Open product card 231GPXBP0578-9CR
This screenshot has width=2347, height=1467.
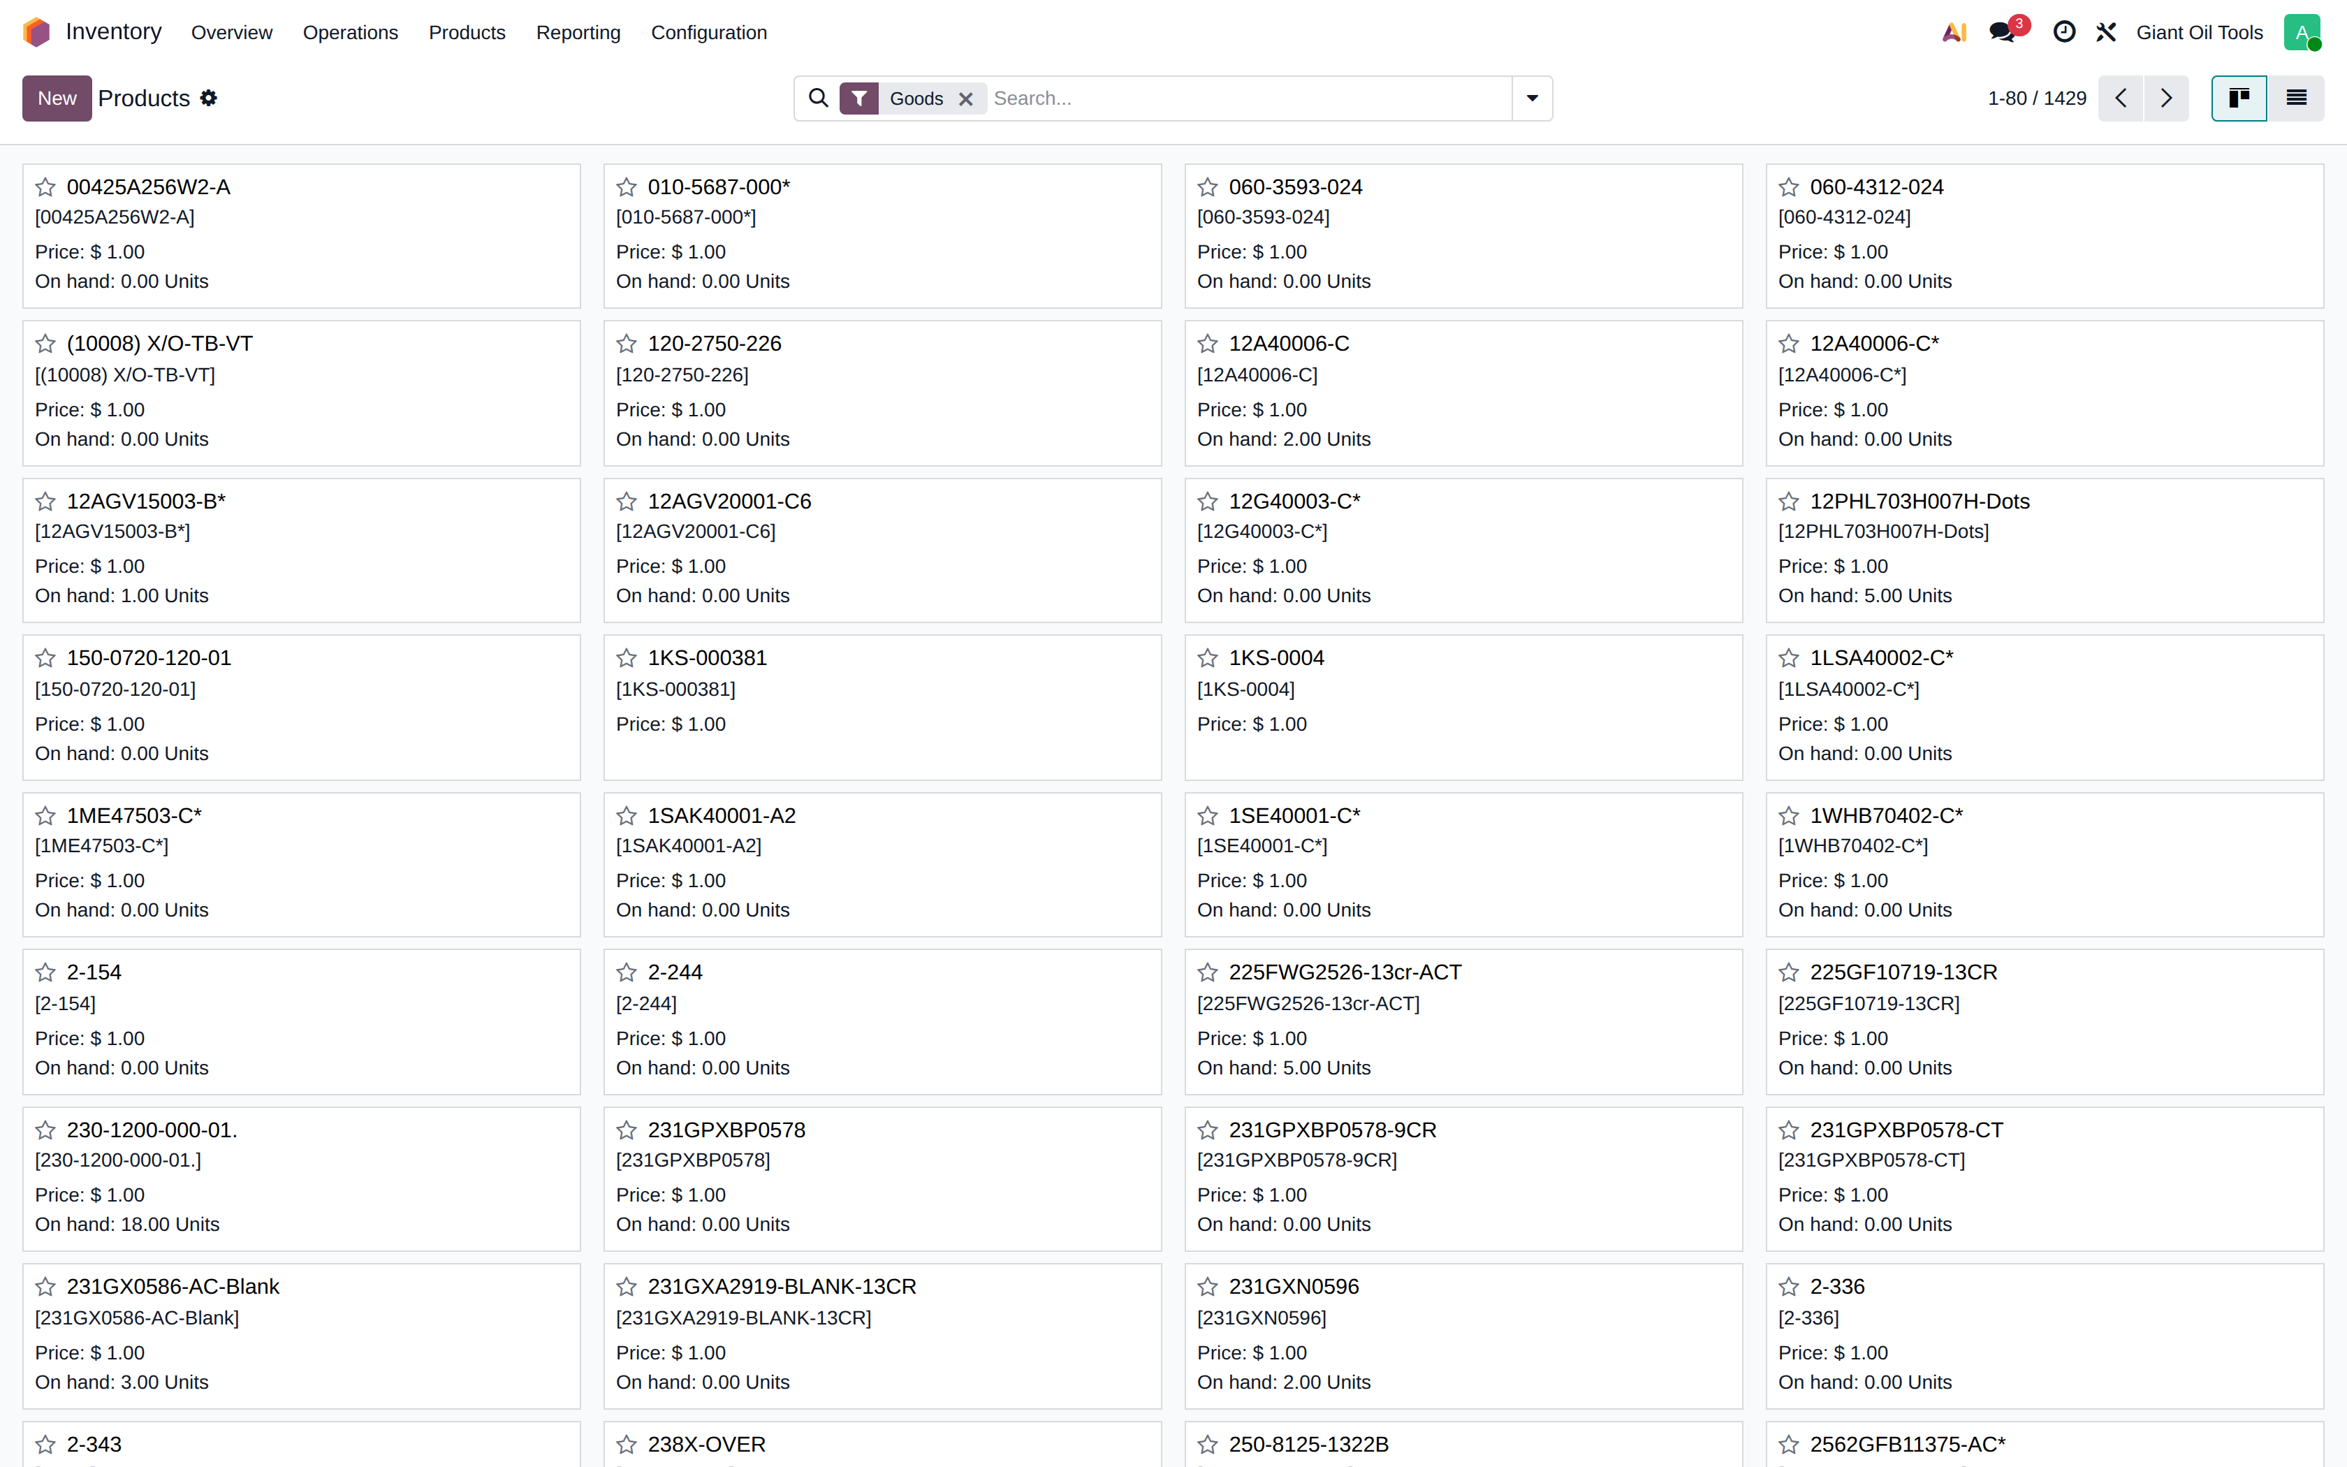[1463, 1179]
